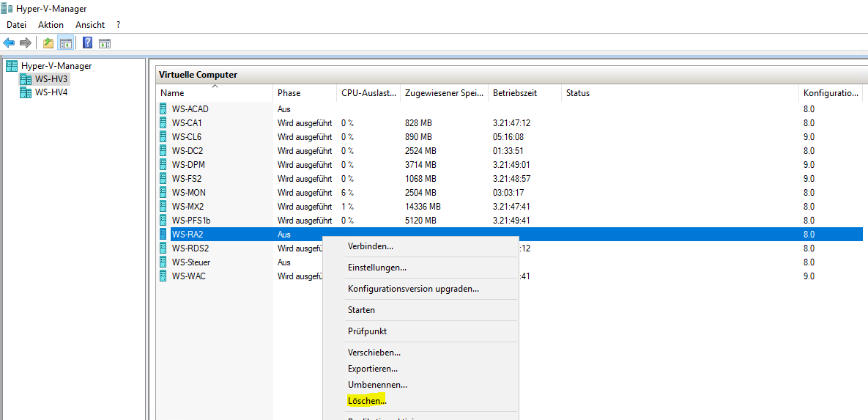Screen dimensions: 868x420
Task: Go back with the blue left arrow
Action: [x=9, y=43]
